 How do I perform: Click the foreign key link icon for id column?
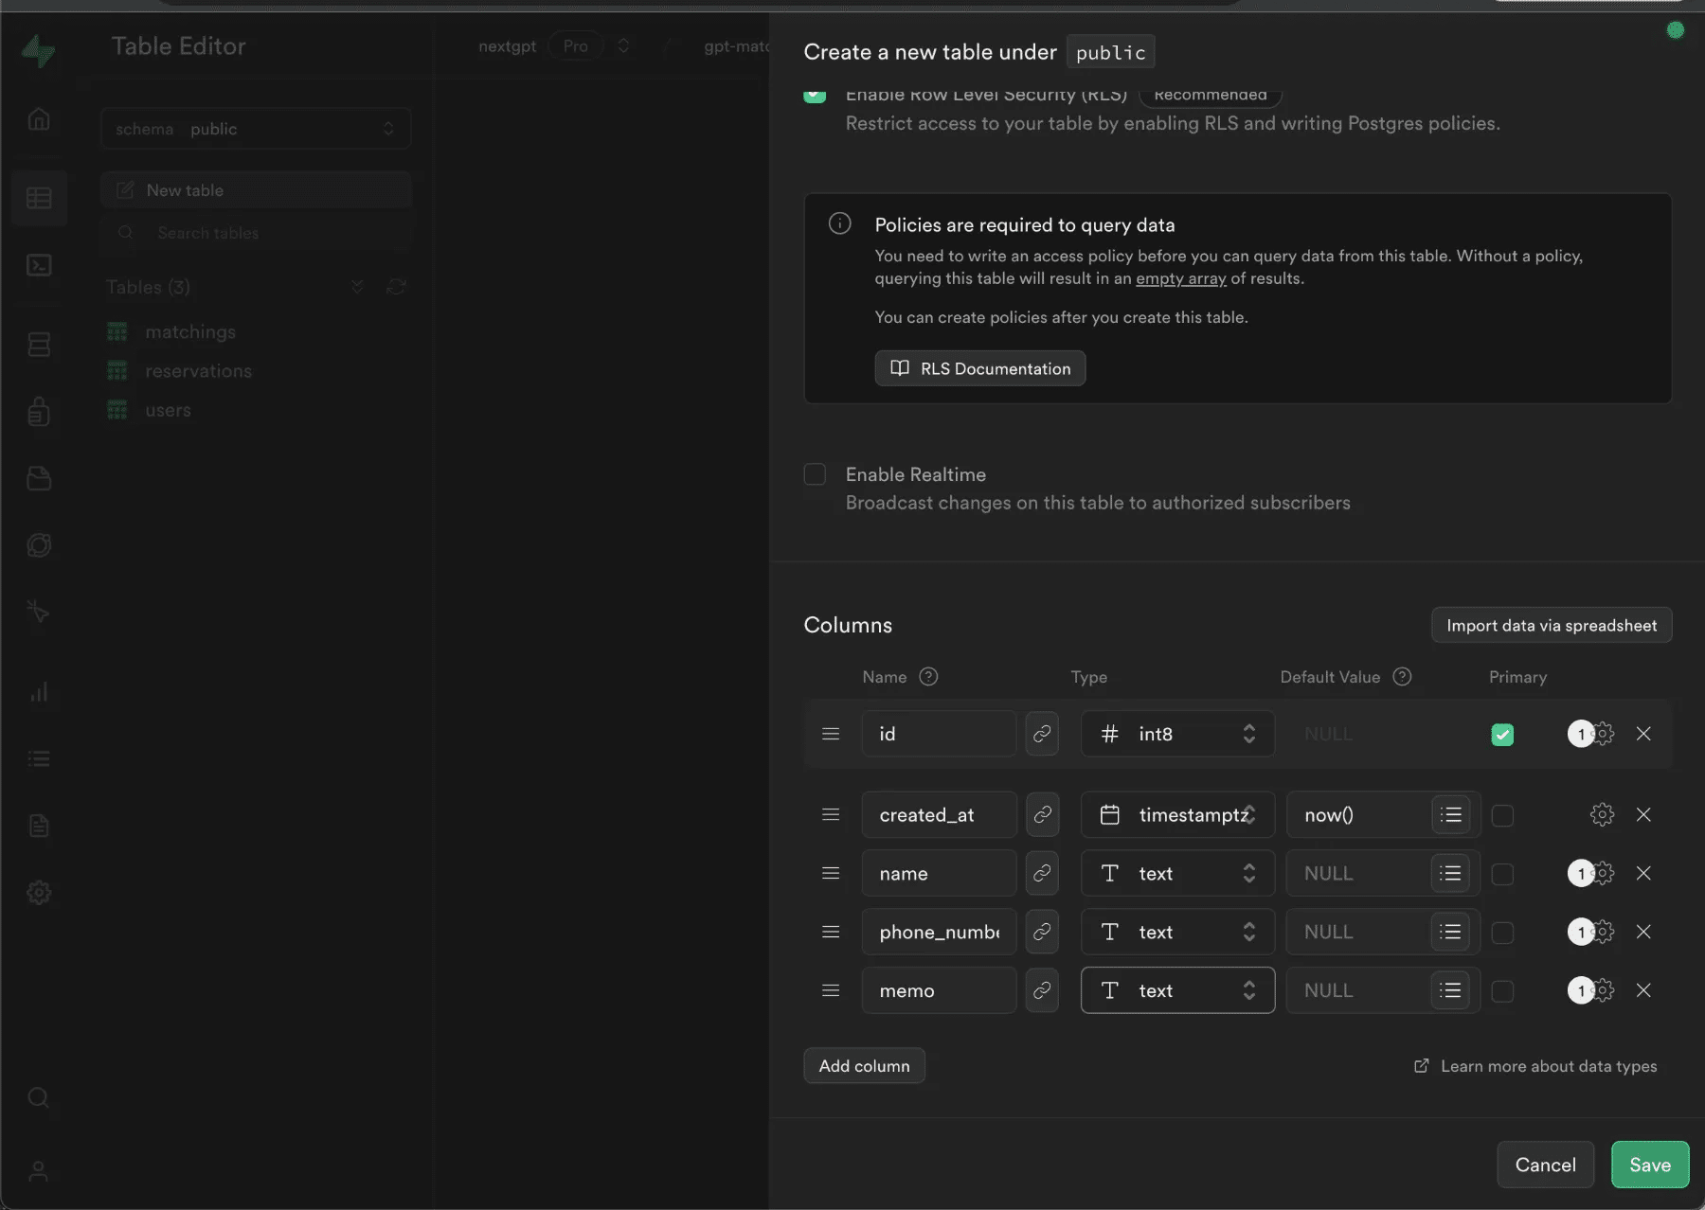(x=1042, y=734)
